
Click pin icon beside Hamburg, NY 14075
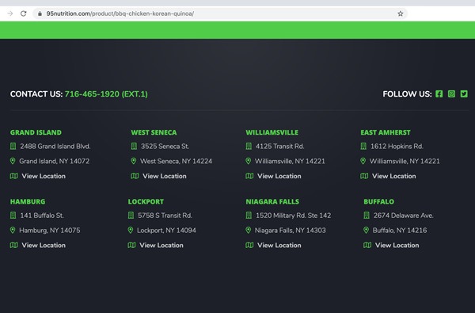(13, 231)
